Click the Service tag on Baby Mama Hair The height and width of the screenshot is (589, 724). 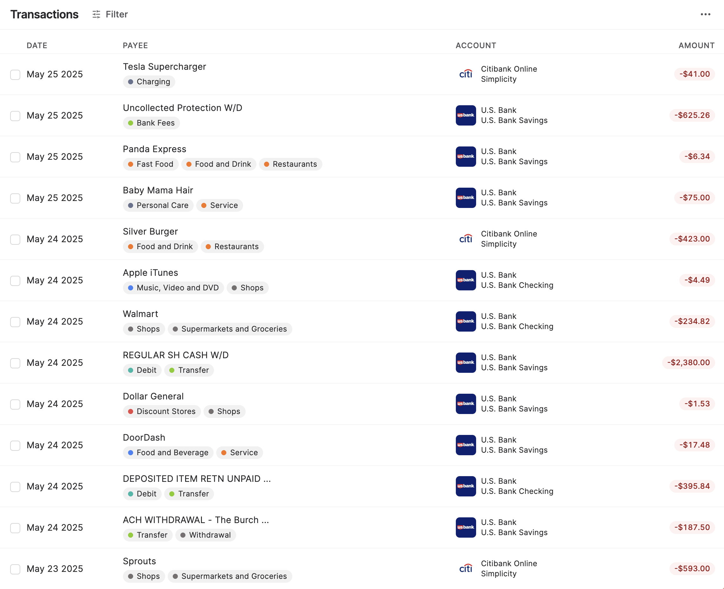pos(219,205)
